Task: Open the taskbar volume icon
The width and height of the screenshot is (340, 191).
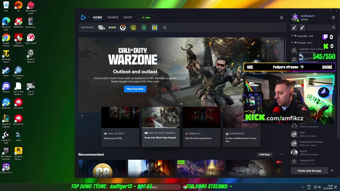Action: coord(319,187)
